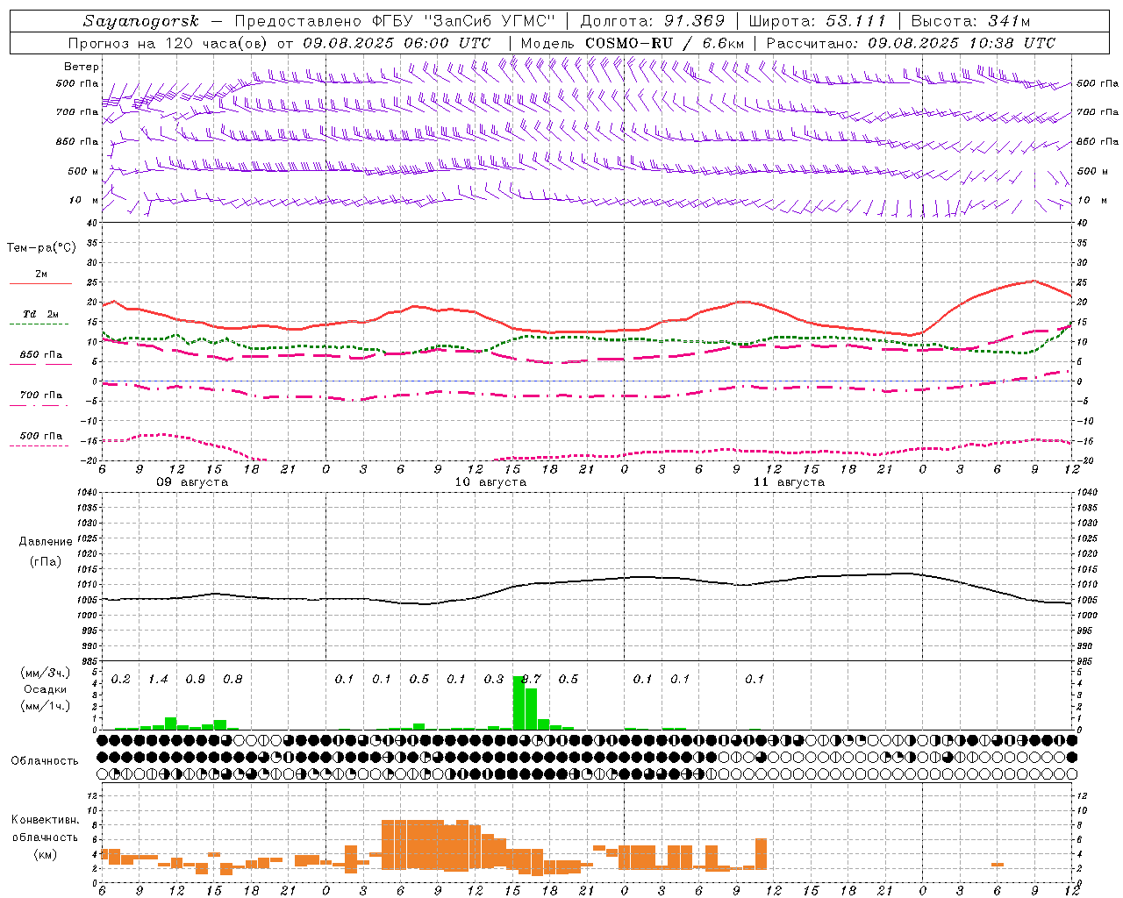Click the 'Модель COSMO-RU / 6.6км' text

tap(633, 43)
